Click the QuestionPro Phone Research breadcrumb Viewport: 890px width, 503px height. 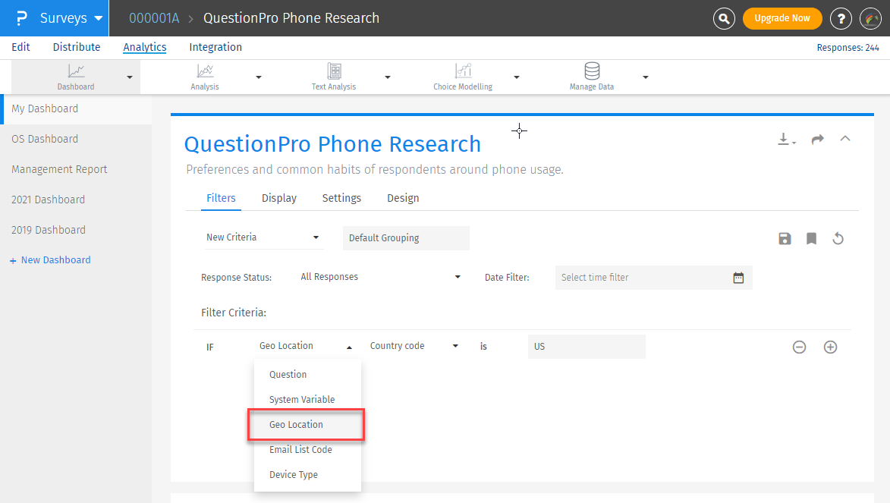coord(291,18)
